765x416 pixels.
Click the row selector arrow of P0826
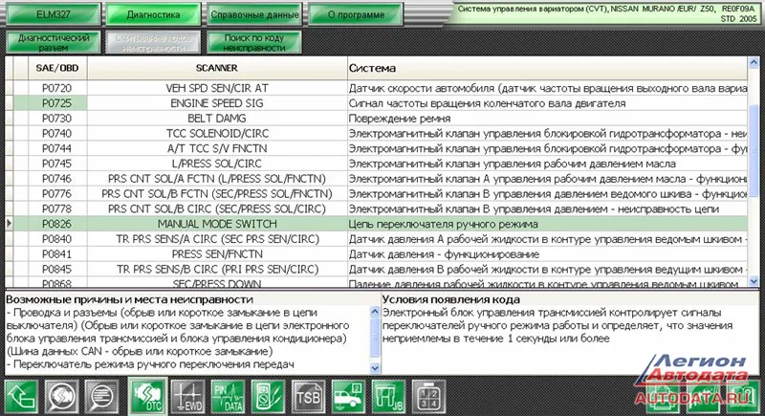[x=10, y=224]
